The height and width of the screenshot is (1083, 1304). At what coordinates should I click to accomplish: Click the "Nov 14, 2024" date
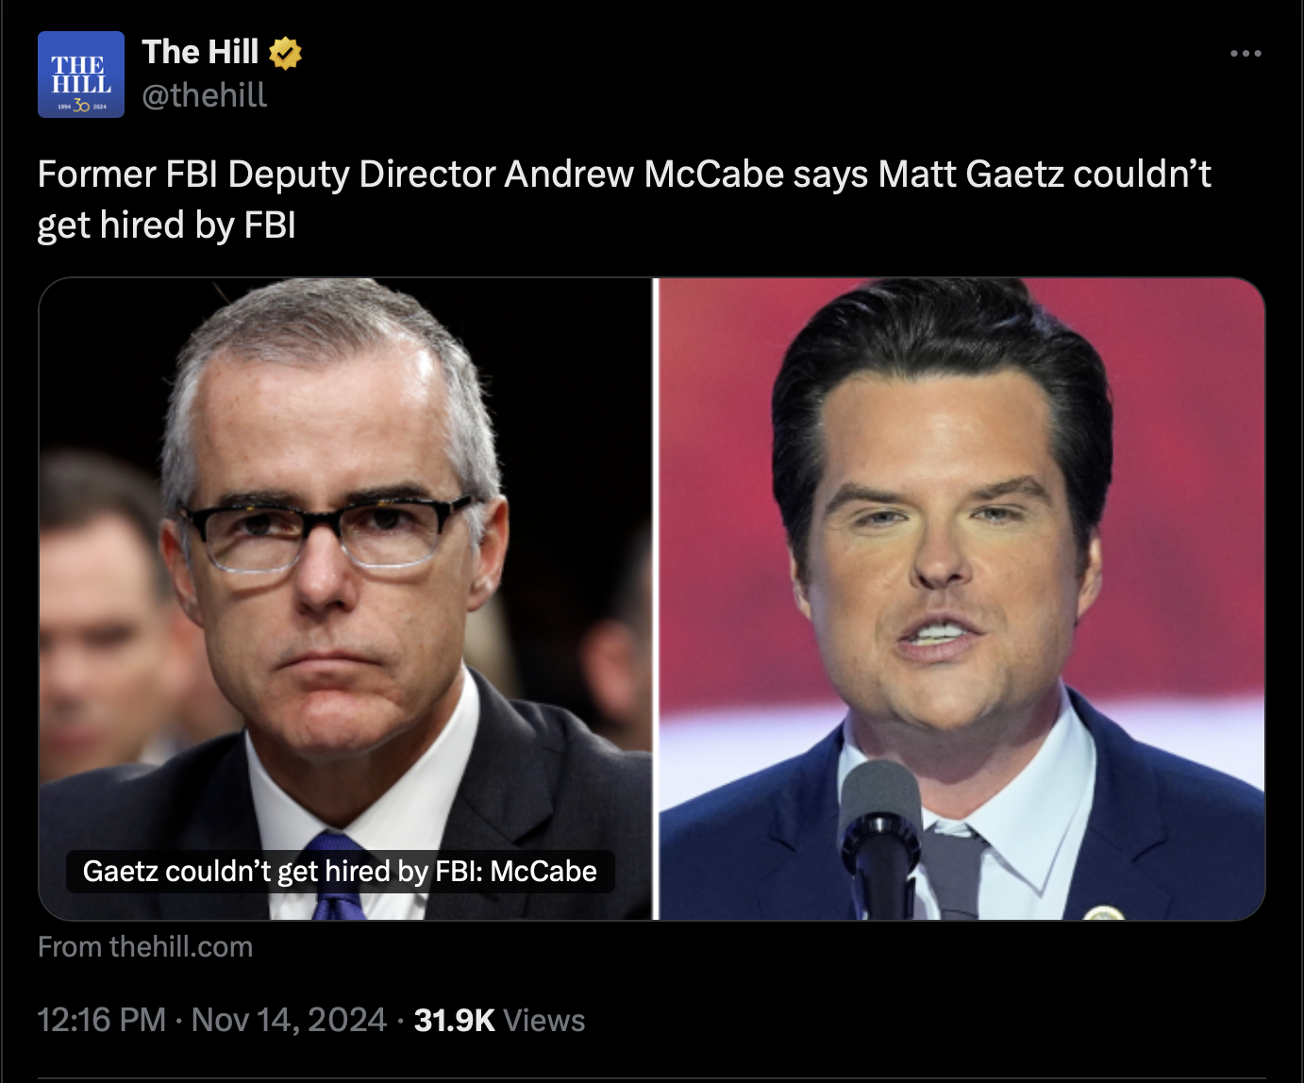[289, 1020]
